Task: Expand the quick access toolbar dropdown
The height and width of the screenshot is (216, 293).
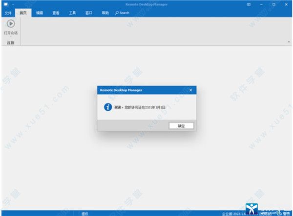Action: [14, 5]
